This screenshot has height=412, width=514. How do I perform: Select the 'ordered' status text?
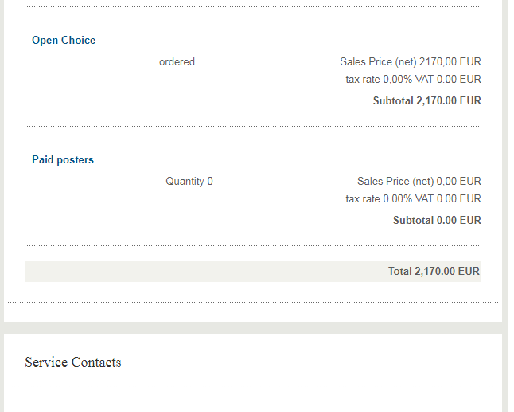tap(177, 61)
